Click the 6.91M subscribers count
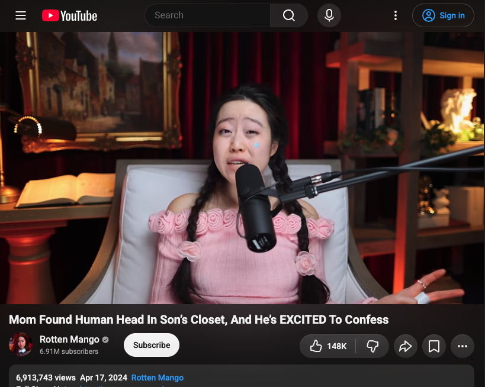Viewport: 485px width, 387px height. click(x=69, y=351)
